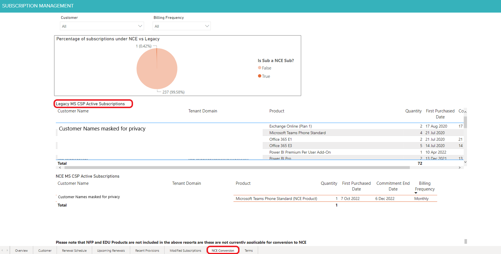This screenshot has width=501, height=254.
Task: Click the 6 Dec 2022 commitment end date
Action: (385, 199)
